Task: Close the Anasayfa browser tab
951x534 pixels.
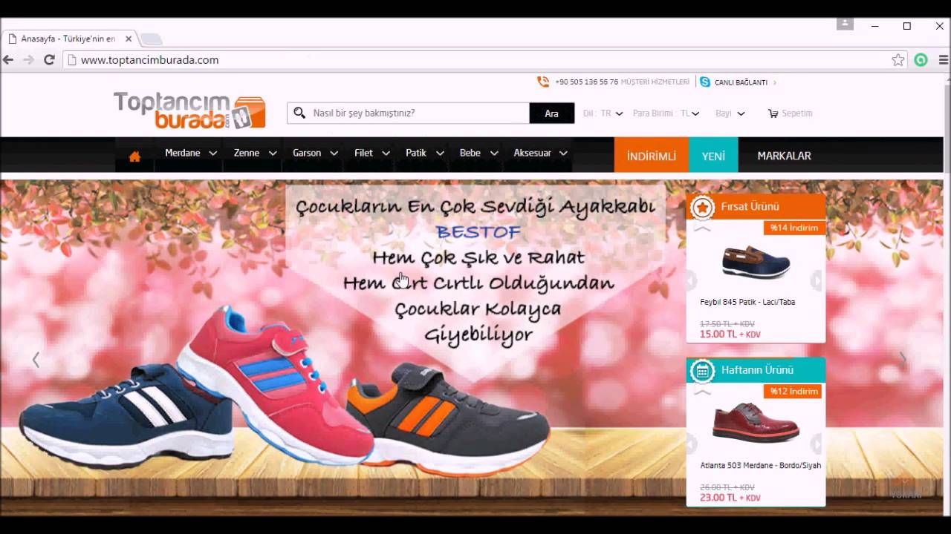Action: tap(129, 39)
